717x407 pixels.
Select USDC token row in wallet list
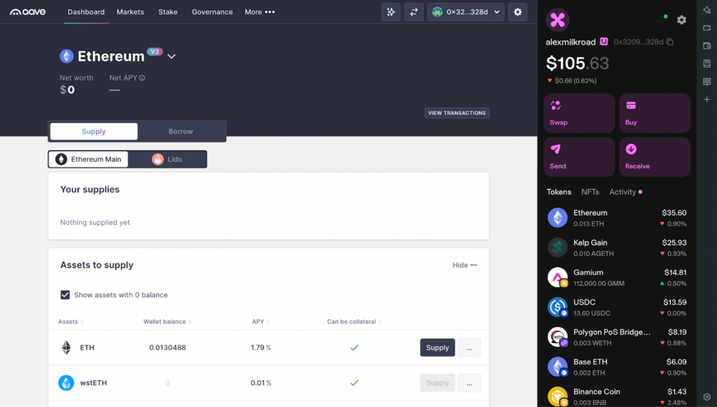point(616,307)
